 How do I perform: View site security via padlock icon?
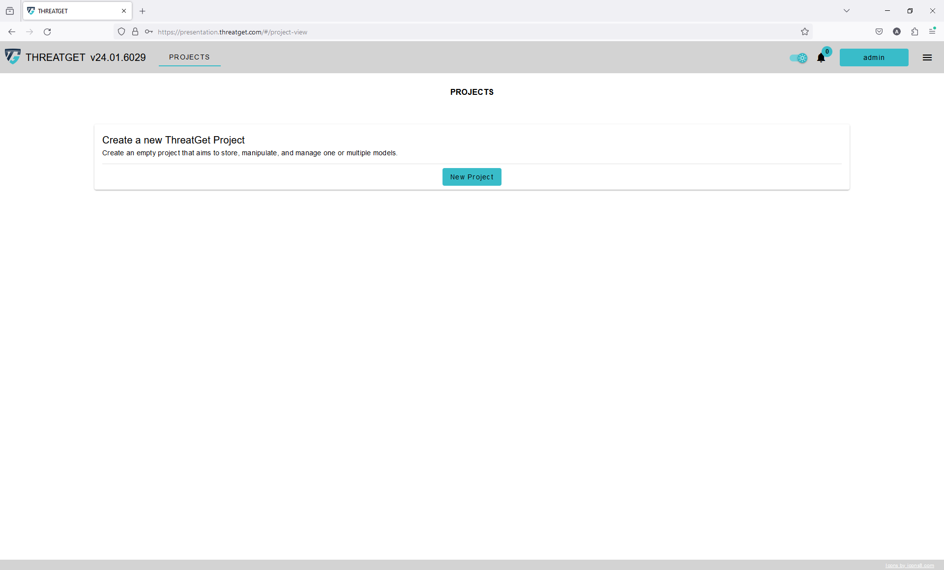pyautogui.click(x=135, y=32)
